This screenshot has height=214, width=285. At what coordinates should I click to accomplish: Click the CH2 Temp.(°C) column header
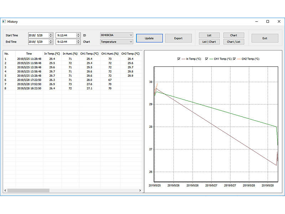tap(130, 54)
